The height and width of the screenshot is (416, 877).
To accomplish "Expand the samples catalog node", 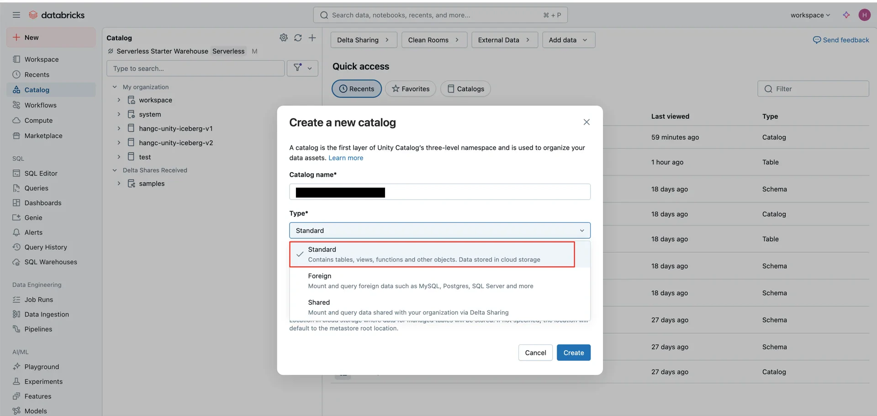I will (119, 184).
